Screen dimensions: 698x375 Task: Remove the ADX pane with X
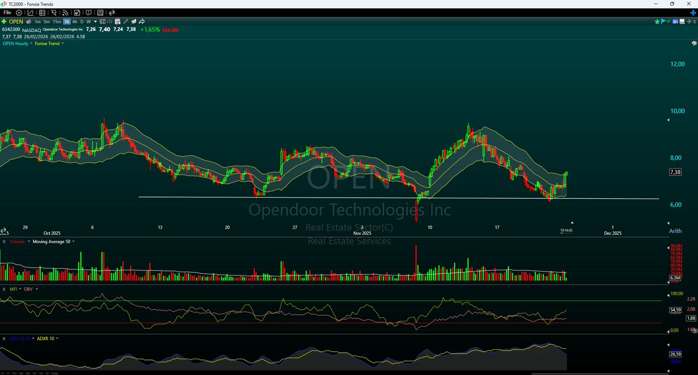tap(4, 338)
